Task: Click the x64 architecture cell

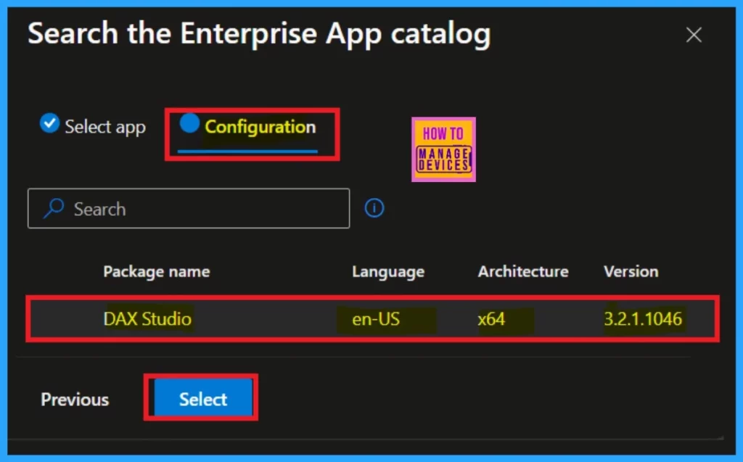Action: coord(491,319)
